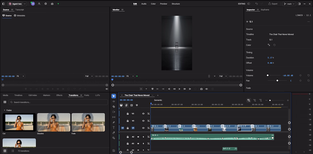Lock the V3 track
This screenshot has width=313, height=154.
(x=127, y=114)
